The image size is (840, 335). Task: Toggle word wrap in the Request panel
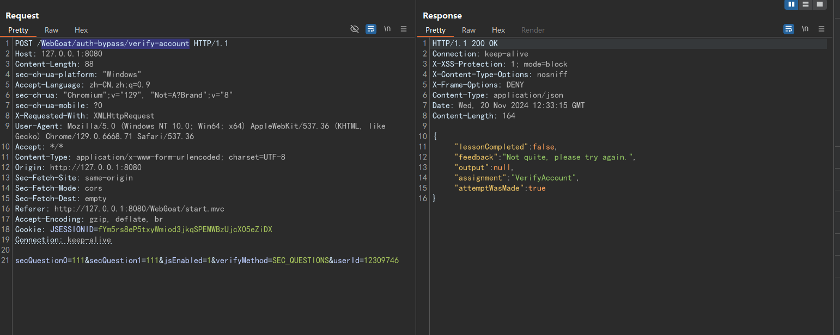(371, 29)
